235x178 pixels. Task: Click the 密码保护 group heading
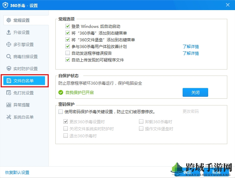(66, 104)
